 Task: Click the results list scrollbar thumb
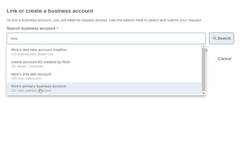coord(203,69)
